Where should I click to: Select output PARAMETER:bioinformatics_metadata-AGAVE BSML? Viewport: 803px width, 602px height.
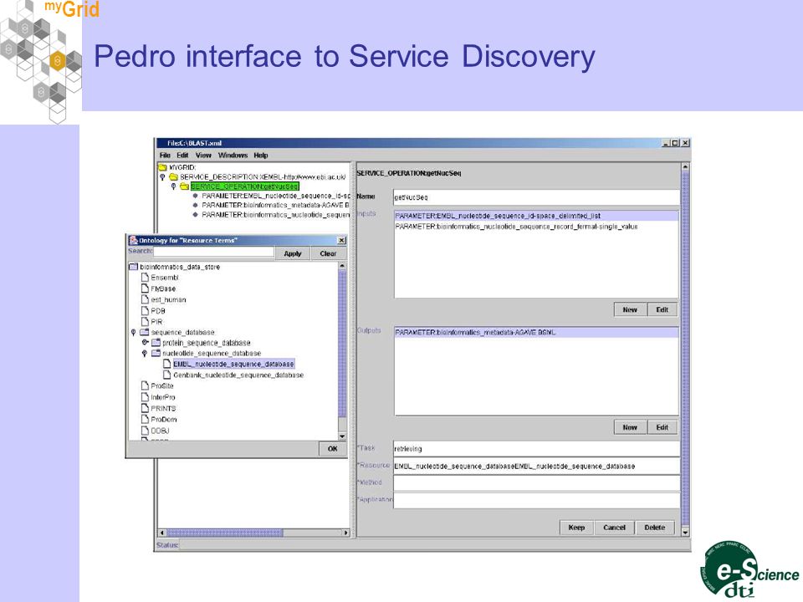point(536,333)
